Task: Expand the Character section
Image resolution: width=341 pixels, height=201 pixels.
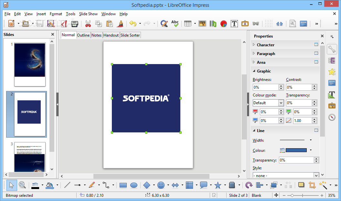Action: (254, 45)
